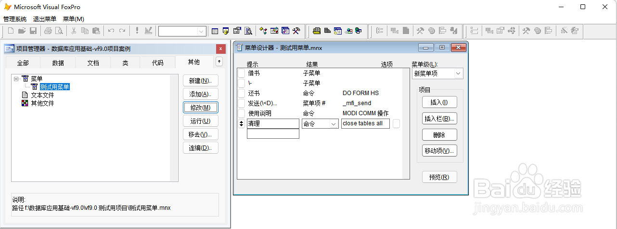Click the Menu Designer vertical scrollbar

tap(406, 123)
